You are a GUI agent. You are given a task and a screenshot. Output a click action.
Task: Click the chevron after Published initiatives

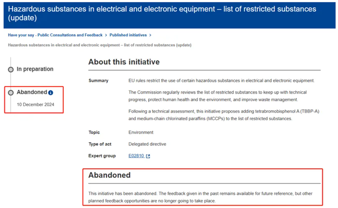click(x=150, y=35)
